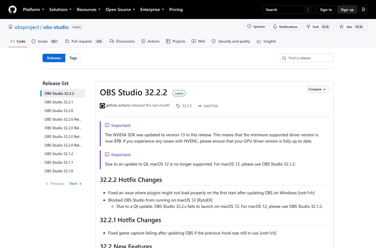This screenshot has width=376, height=248.
Task: Open the OBS Studio 32.2.2 release title
Action: 133,92
